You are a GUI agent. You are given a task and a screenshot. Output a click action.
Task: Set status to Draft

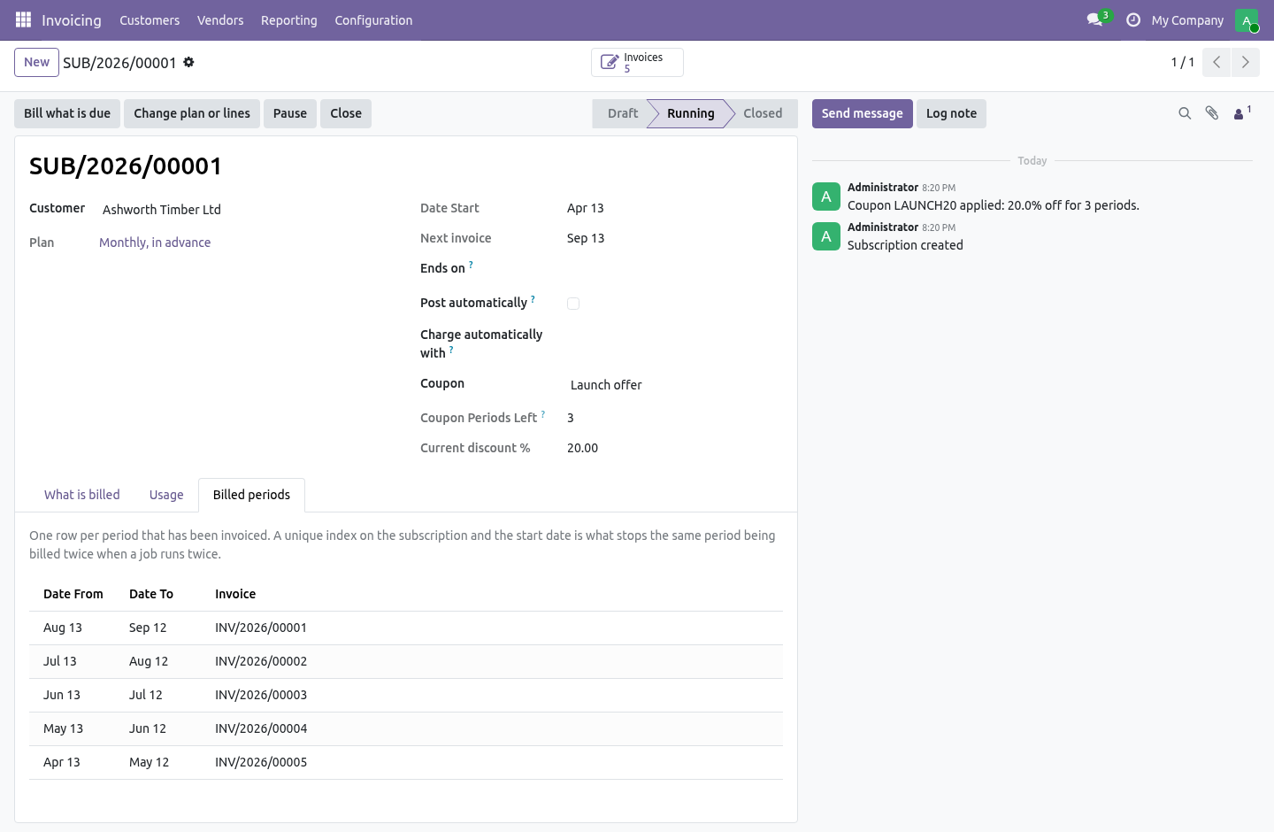click(622, 113)
